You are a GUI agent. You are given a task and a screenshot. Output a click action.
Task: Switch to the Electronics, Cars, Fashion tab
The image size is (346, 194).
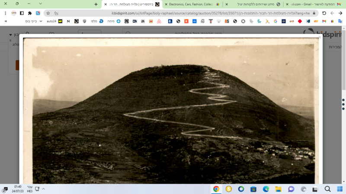coord(192,4)
